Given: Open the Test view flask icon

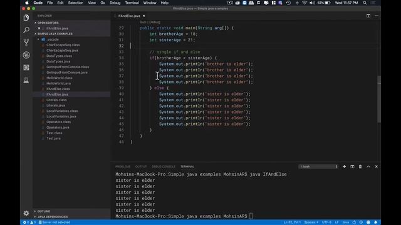Looking at the screenshot, I should [26, 80].
